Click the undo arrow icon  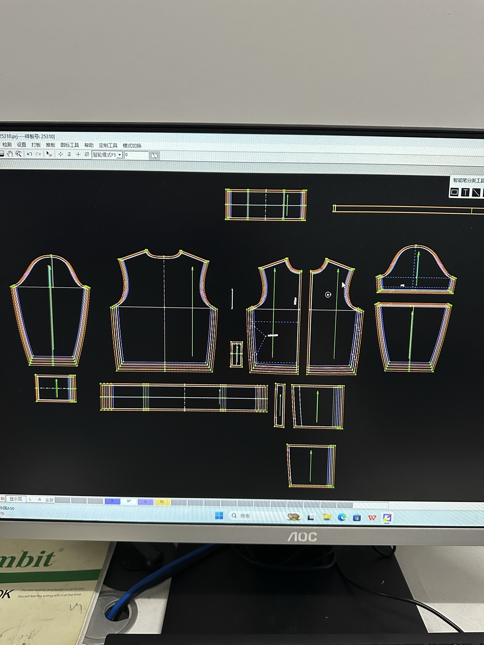point(30,154)
